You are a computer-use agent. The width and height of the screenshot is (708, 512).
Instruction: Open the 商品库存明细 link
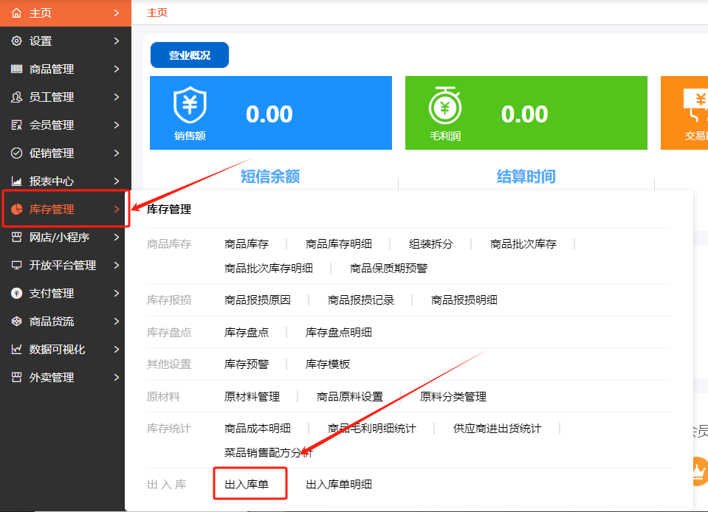(339, 244)
